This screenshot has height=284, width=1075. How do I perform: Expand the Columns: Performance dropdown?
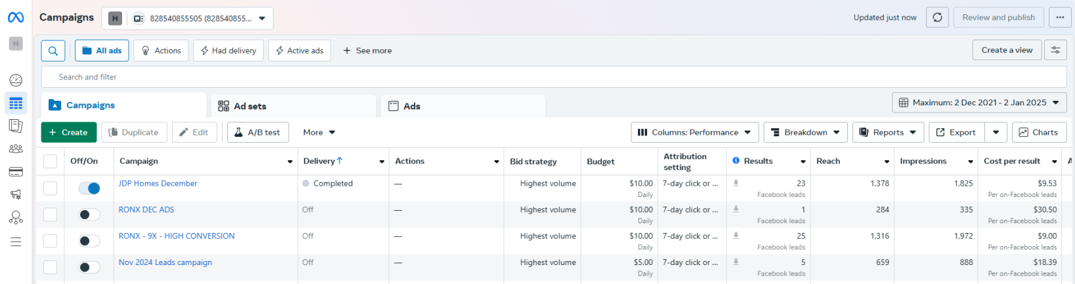coord(694,132)
